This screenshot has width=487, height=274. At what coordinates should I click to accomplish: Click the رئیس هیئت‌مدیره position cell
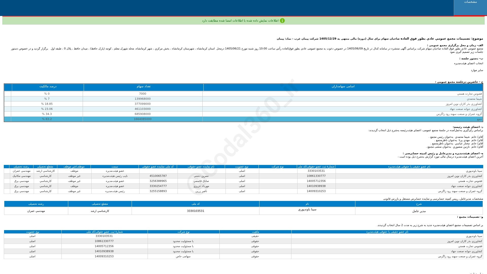pyautogui.click(x=115, y=191)
